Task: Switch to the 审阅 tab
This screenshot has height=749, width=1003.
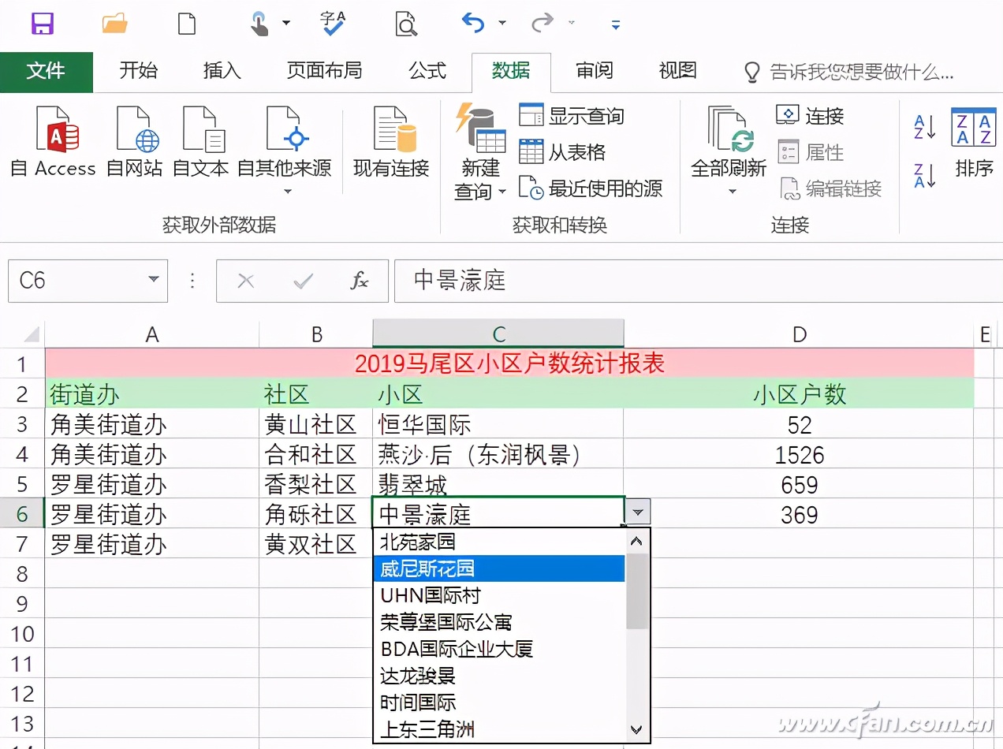Action: point(595,71)
